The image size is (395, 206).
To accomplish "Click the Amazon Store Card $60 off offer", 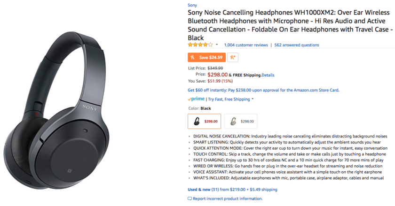I will [263, 90].
